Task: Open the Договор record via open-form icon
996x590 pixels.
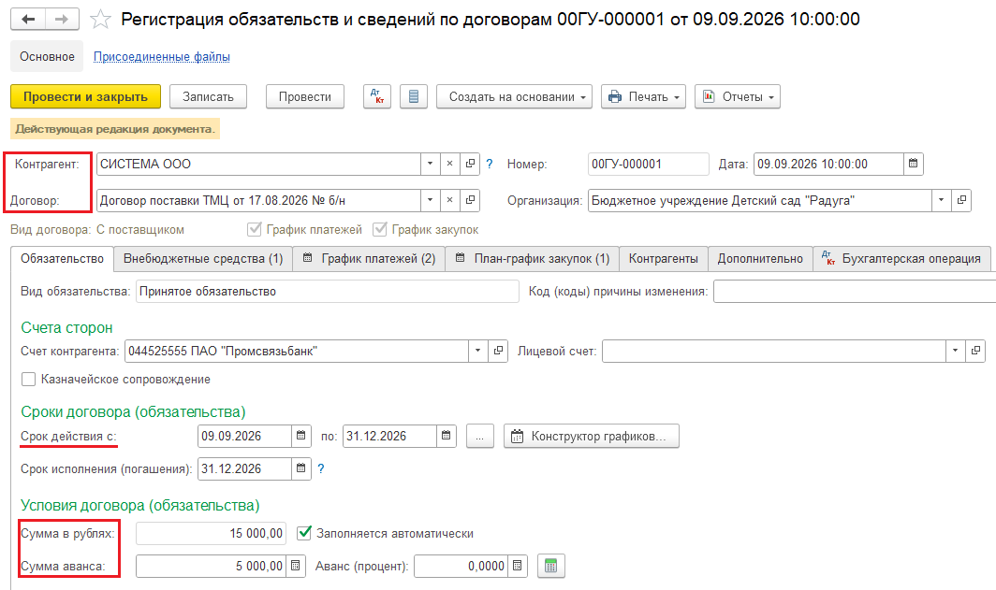Action: click(x=470, y=200)
